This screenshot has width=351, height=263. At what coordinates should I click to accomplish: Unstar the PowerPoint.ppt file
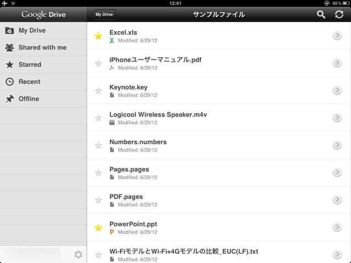click(98, 227)
